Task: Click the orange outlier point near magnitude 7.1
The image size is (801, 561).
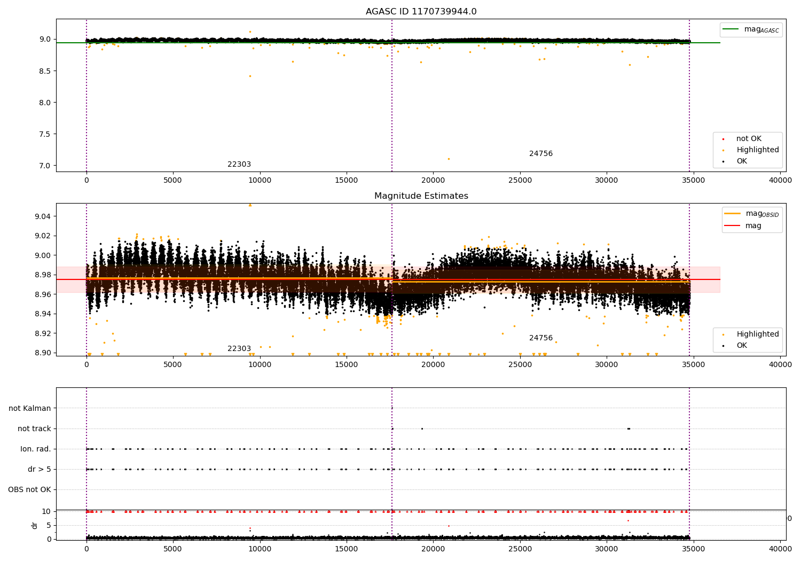Action: [x=449, y=159]
